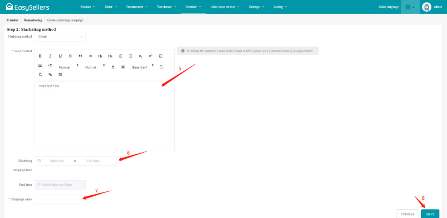Insert an image into content
This screenshot has width=447, height=218.
(60, 75)
